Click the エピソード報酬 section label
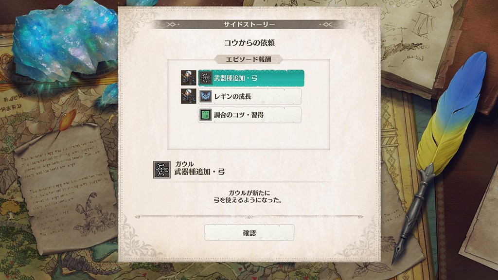The image size is (498, 280). (x=249, y=59)
